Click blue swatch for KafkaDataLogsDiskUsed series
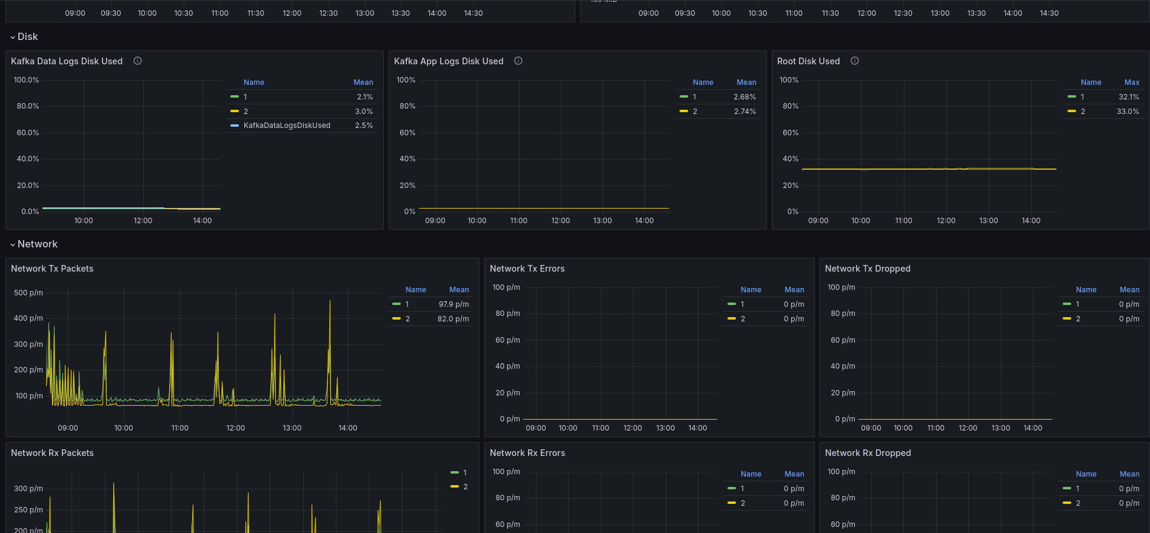Image resolution: width=1150 pixels, height=533 pixels. tap(235, 126)
